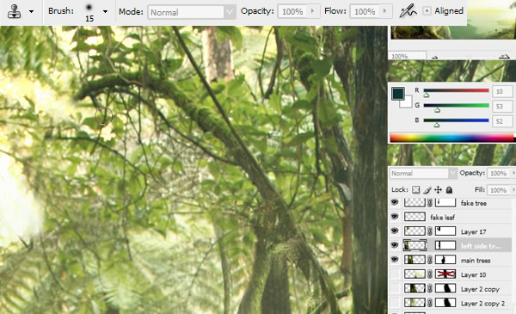Select the main trees layer name
The width and height of the screenshot is (516, 314).
pos(476,261)
